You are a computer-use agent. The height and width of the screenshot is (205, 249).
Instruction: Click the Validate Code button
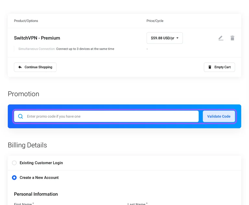(219, 116)
